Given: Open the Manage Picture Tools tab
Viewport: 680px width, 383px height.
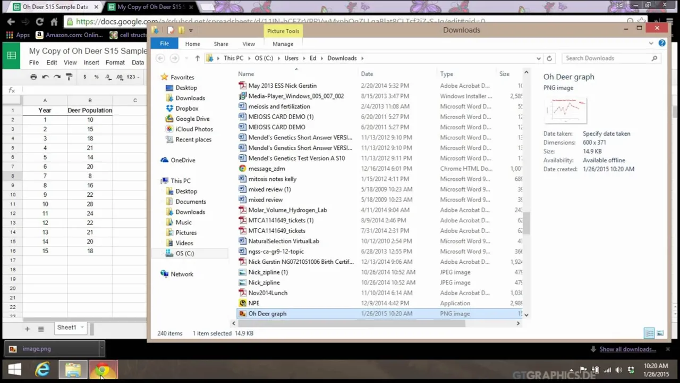Looking at the screenshot, I should coord(283,44).
